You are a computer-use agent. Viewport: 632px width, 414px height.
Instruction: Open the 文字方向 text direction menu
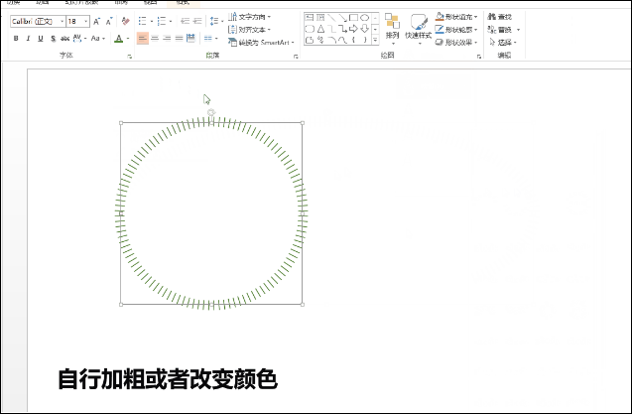tap(249, 17)
